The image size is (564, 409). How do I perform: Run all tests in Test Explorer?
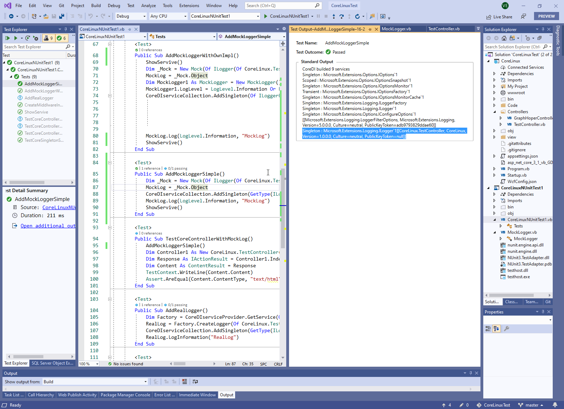pyautogui.click(x=7, y=38)
